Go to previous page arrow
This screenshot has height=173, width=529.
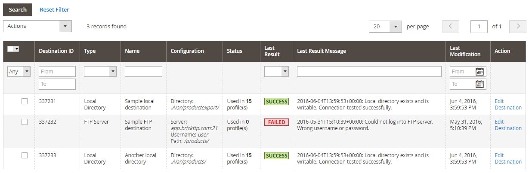(x=451, y=27)
